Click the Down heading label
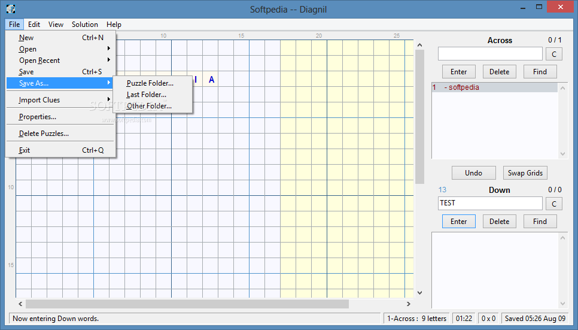The height and width of the screenshot is (330, 578). [x=500, y=190]
